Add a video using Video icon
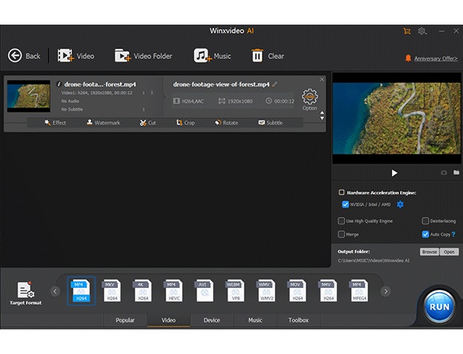The width and height of the screenshot is (463, 354). (x=66, y=56)
